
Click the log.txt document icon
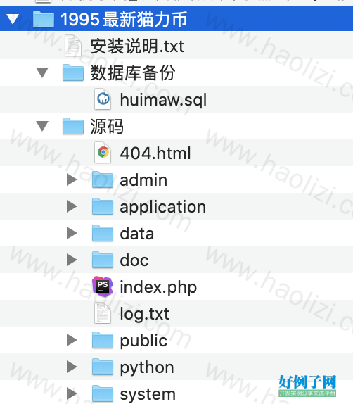(103, 313)
